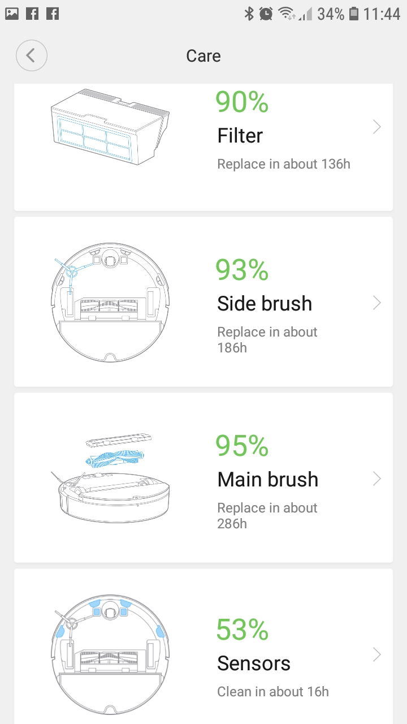
Task: Expand the Filter details chevron
Action: click(377, 127)
